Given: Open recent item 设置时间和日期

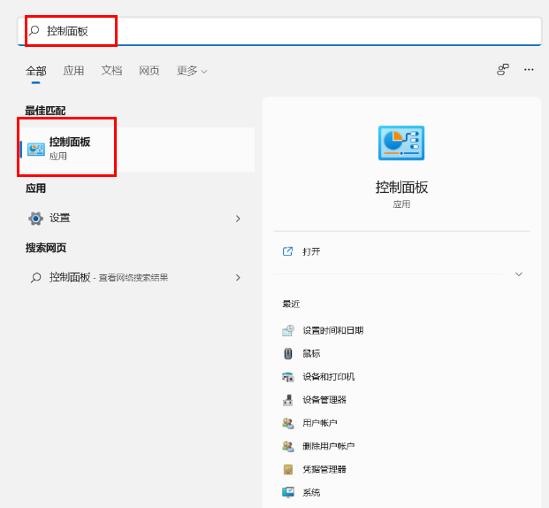Looking at the screenshot, I should (x=332, y=330).
